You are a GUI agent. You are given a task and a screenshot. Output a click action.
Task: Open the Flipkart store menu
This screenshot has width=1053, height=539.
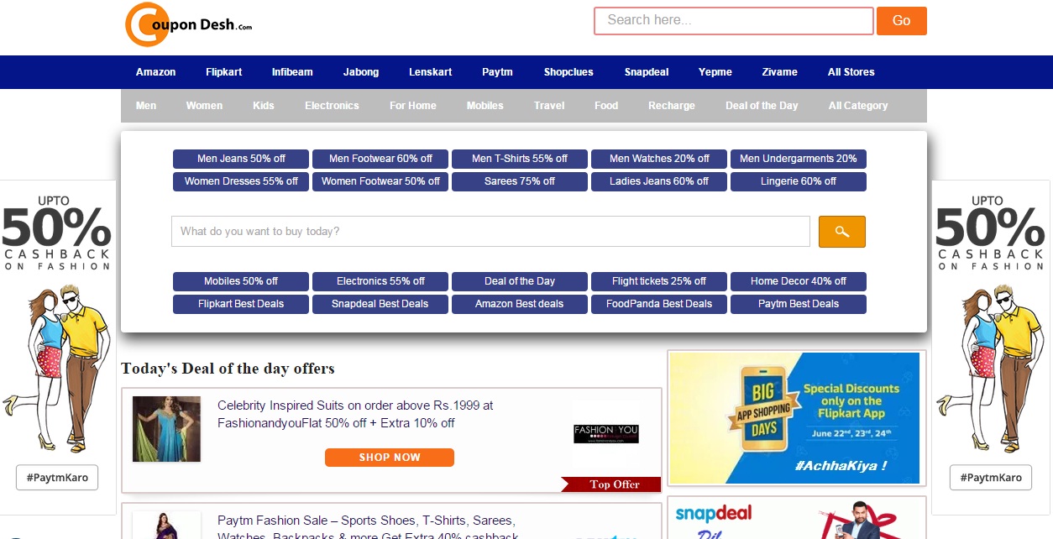point(223,72)
